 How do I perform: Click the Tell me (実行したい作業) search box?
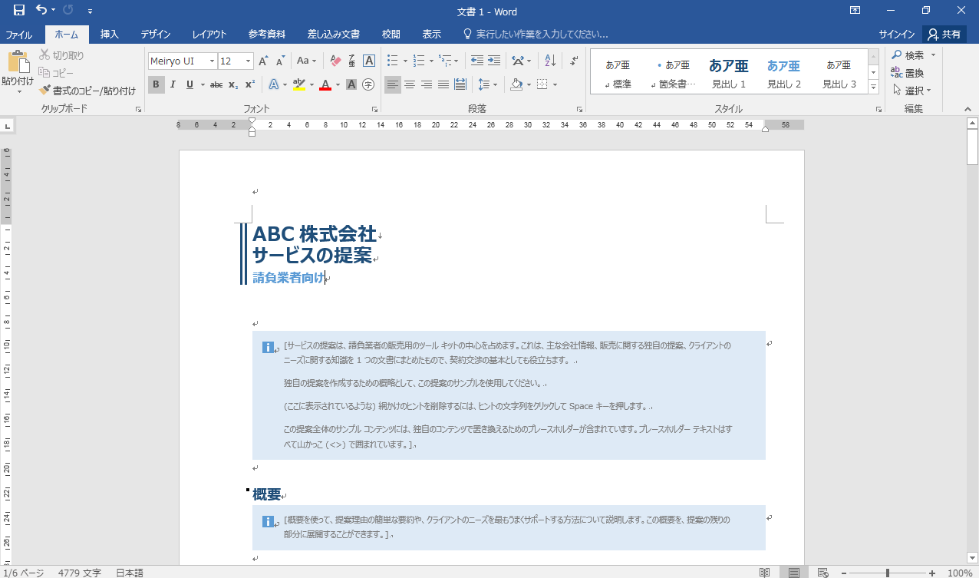pyautogui.click(x=536, y=35)
